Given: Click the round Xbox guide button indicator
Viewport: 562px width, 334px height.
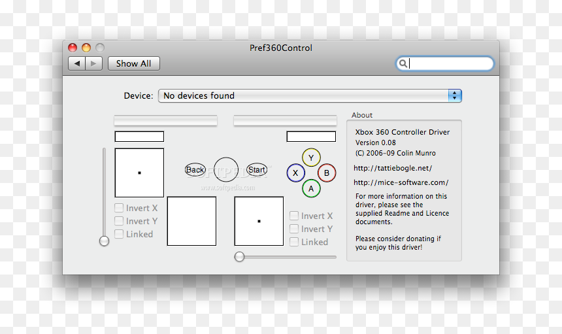Looking at the screenshot, I should [x=226, y=169].
